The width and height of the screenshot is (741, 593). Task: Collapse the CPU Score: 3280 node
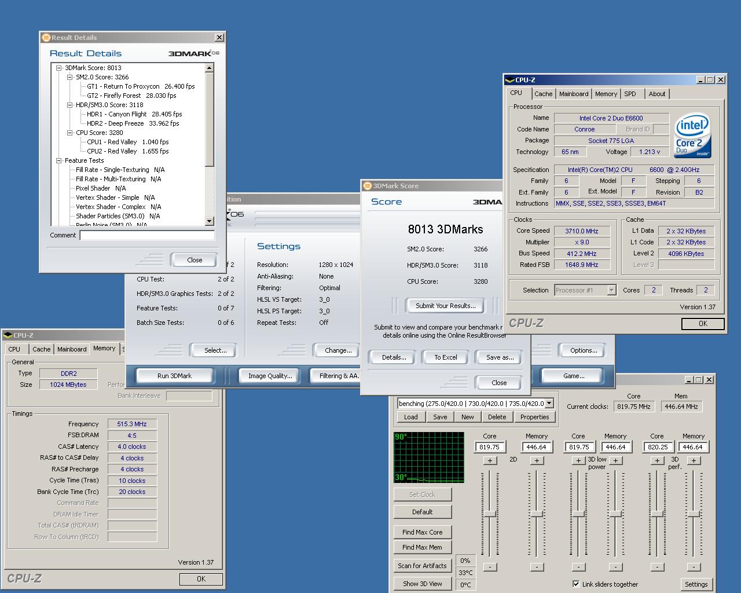coord(69,133)
